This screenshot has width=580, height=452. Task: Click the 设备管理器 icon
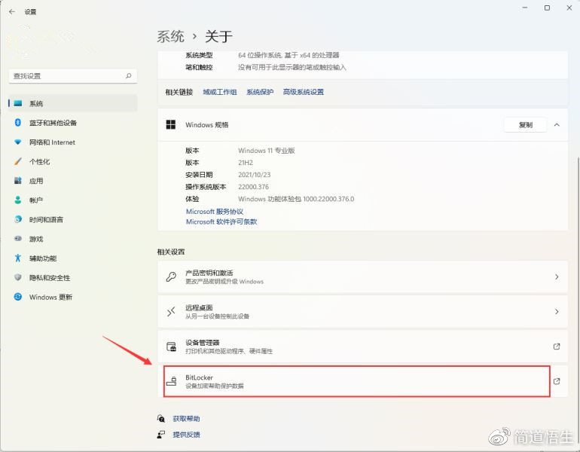(x=171, y=347)
